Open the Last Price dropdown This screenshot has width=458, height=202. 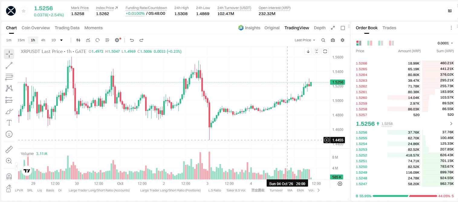tap(305, 40)
